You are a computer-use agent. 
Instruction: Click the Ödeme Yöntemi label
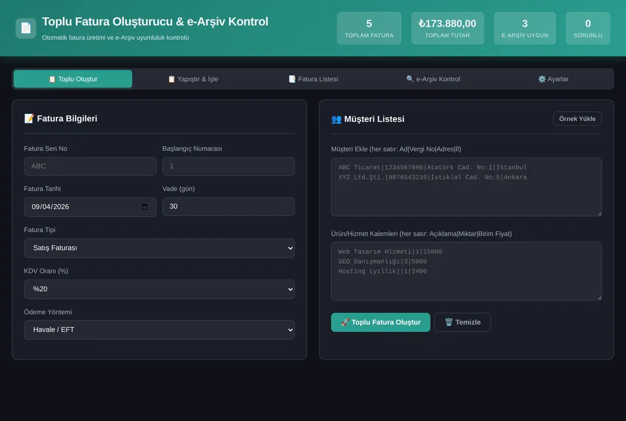48,312
